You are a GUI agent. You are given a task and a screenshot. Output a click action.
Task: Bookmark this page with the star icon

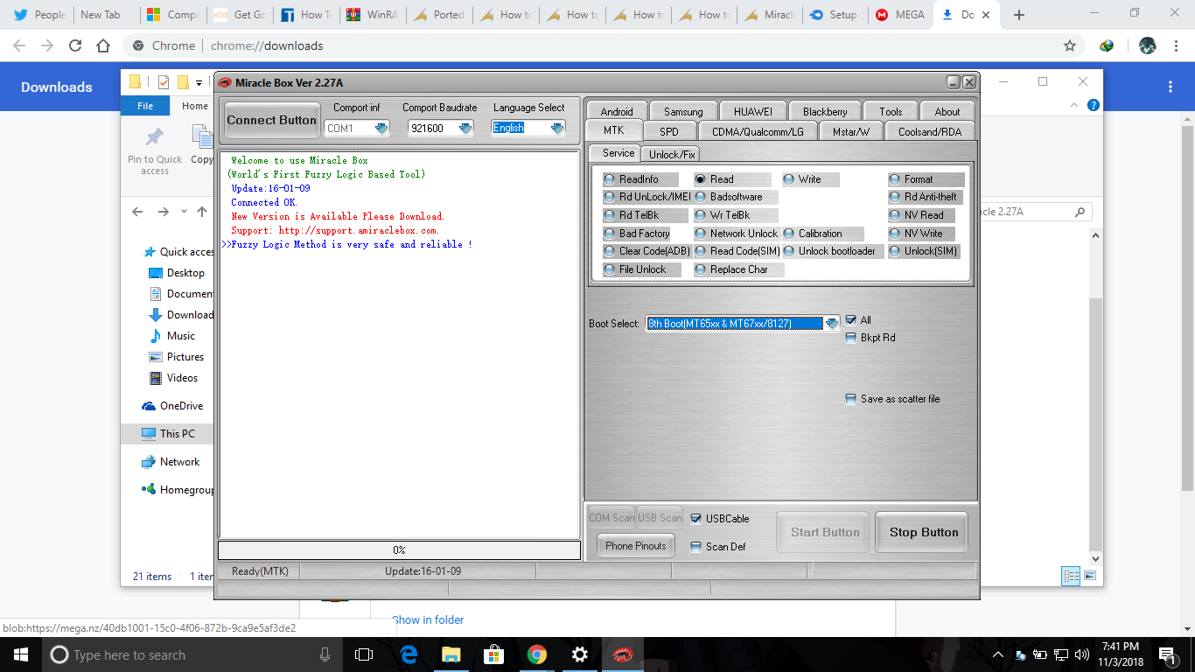[1069, 45]
